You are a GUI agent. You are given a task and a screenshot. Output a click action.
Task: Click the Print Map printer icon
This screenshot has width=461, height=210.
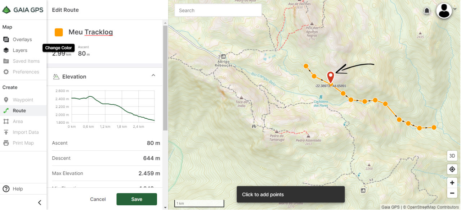tap(6, 143)
